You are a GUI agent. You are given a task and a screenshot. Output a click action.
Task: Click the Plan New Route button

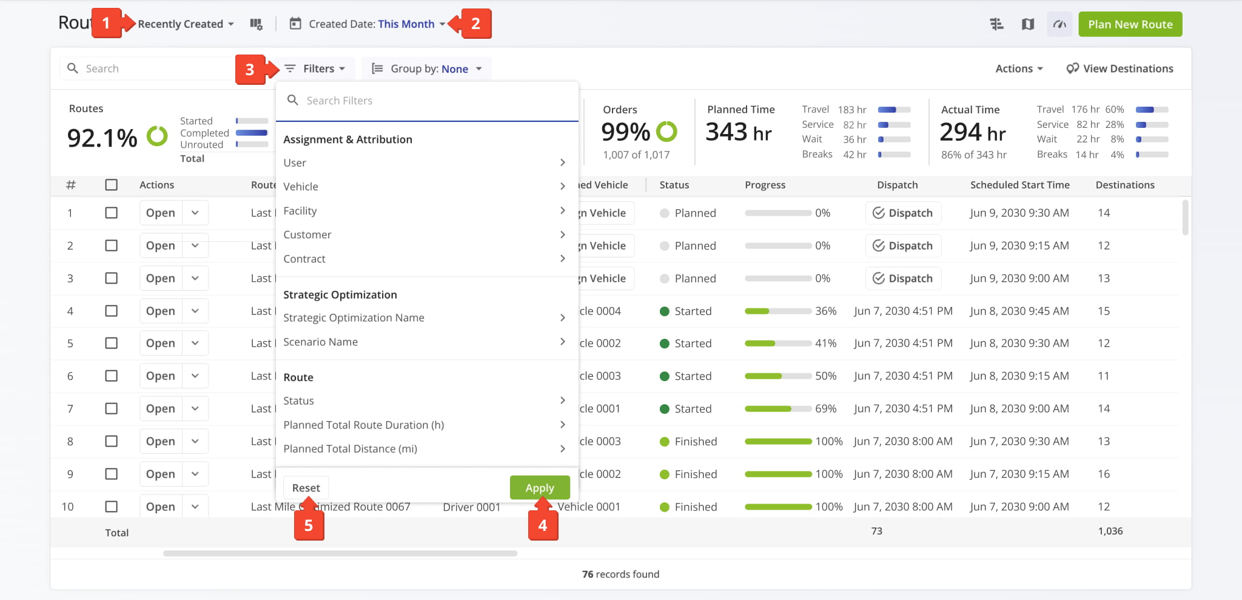pyautogui.click(x=1130, y=24)
